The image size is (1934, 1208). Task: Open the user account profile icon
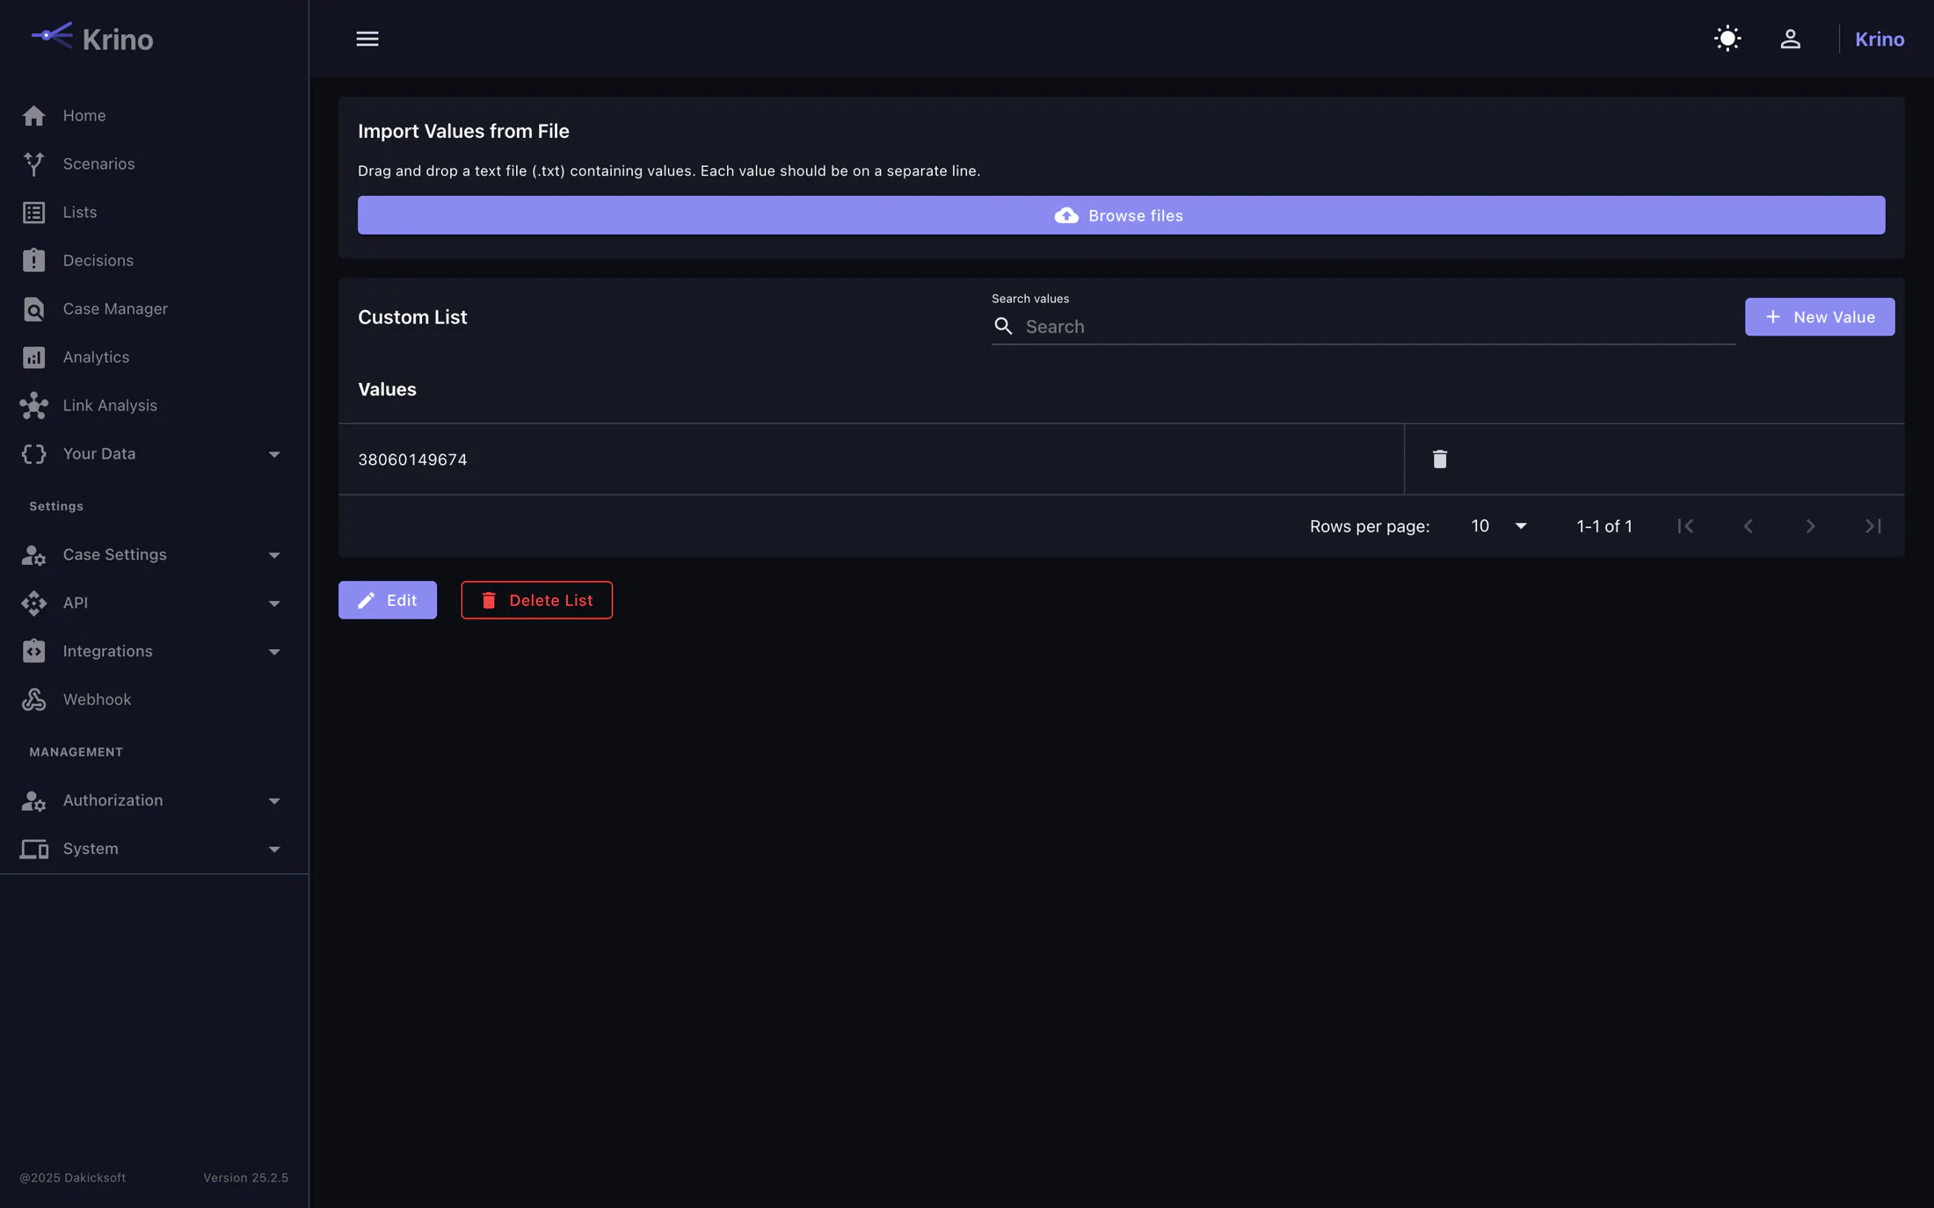click(1790, 39)
